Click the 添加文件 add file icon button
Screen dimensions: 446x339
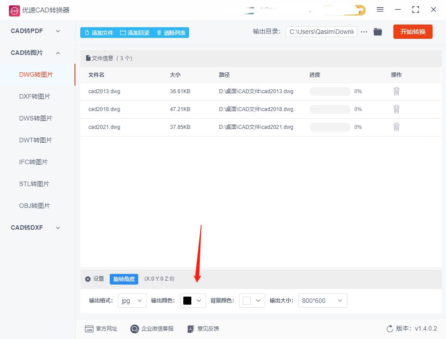click(x=86, y=32)
